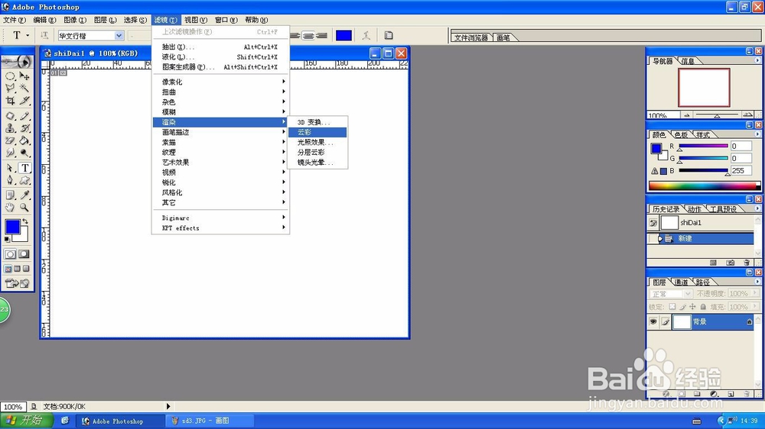Switch to 色板 tab
The height and width of the screenshot is (429, 765).
[681, 135]
